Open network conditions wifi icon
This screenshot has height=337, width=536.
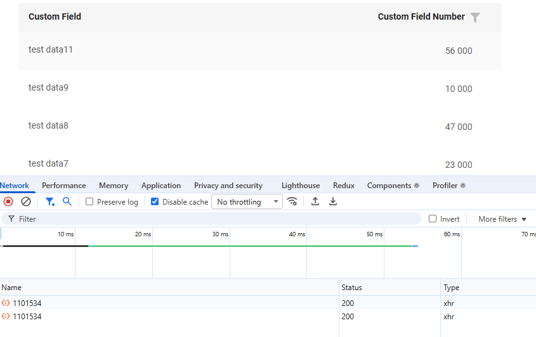click(292, 201)
